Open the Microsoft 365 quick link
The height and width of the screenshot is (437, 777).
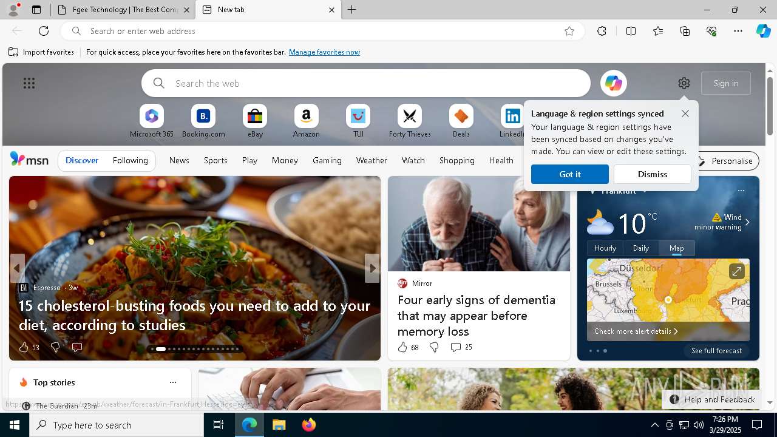152,121
